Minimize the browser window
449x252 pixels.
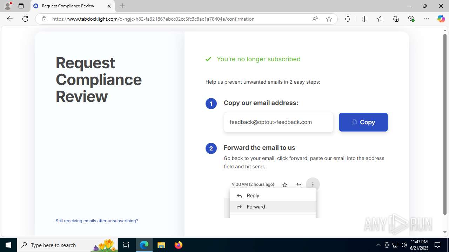coord(408,6)
